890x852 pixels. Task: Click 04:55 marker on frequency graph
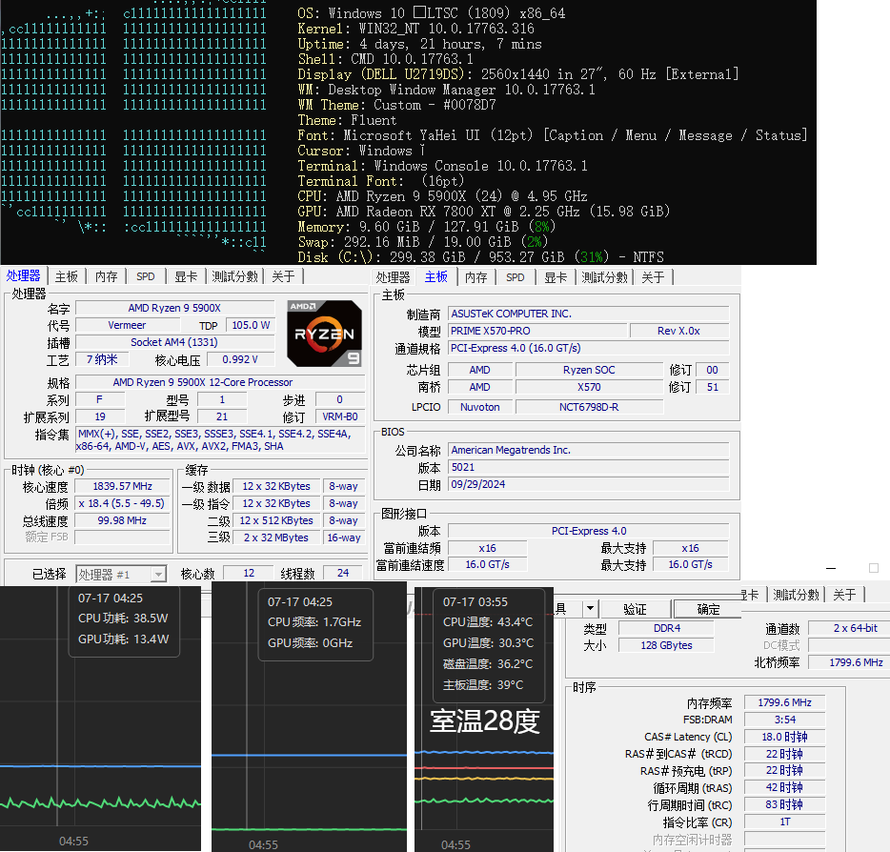[x=263, y=844]
